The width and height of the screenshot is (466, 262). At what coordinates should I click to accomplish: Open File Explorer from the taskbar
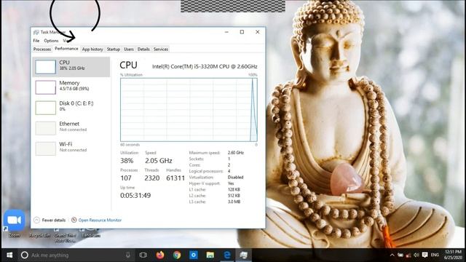210,255
